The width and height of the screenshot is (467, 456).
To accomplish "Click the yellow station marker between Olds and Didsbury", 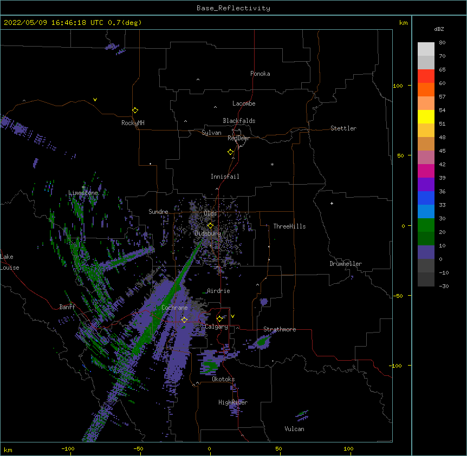I will tap(210, 225).
